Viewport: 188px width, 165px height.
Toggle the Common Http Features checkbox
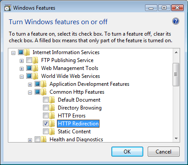click(x=37, y=92)
